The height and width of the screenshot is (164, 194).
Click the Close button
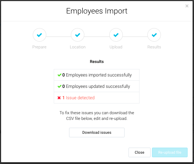point(140,152)
